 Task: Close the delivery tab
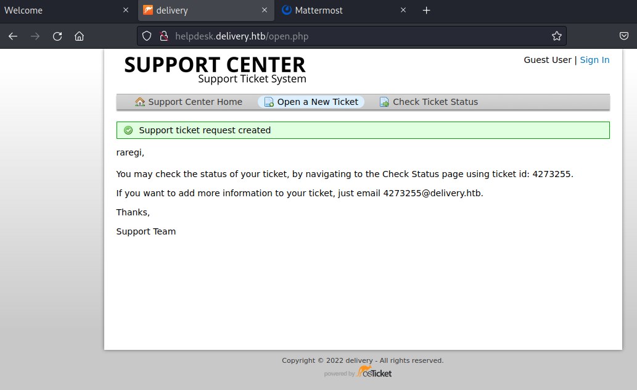click(x=265, y=10)
